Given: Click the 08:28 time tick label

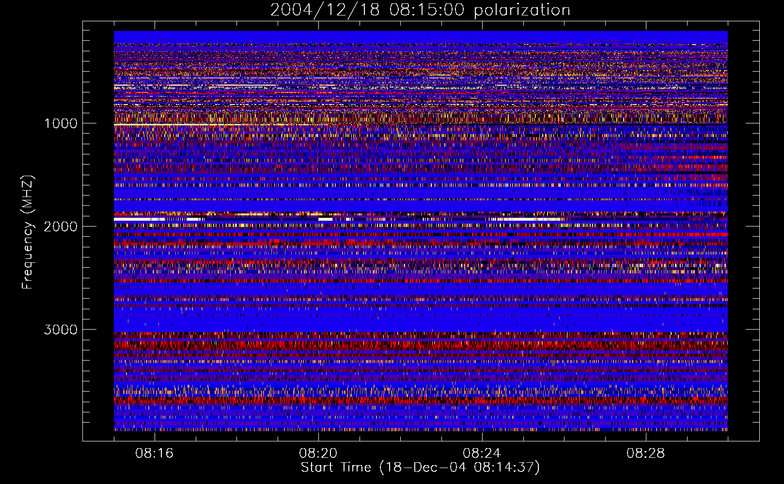Looking at the screenshot, I should pyautogui.click(x=646, y=454).
